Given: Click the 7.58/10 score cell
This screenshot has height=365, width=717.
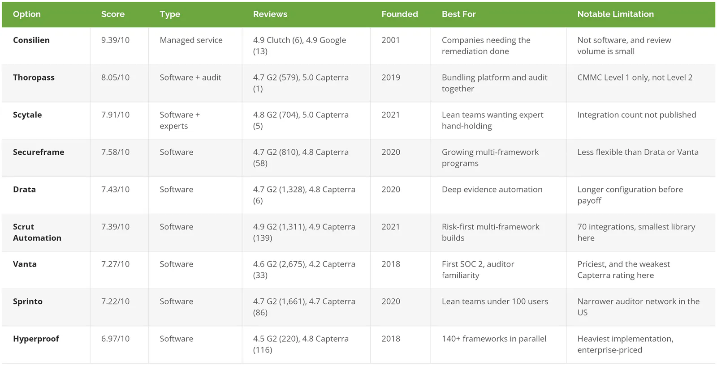Looking at the screenshot, I should click(115, 152).
